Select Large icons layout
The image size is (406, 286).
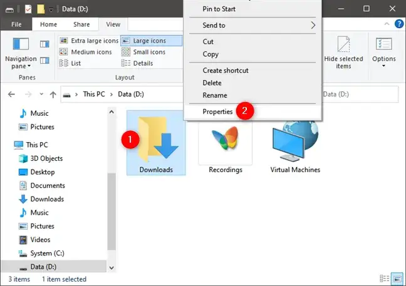[151, 41]
